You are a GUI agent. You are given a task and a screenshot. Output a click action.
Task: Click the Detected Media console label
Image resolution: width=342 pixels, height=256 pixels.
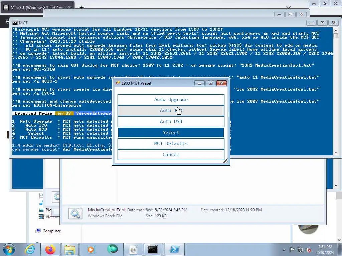[x=33, y=113]
